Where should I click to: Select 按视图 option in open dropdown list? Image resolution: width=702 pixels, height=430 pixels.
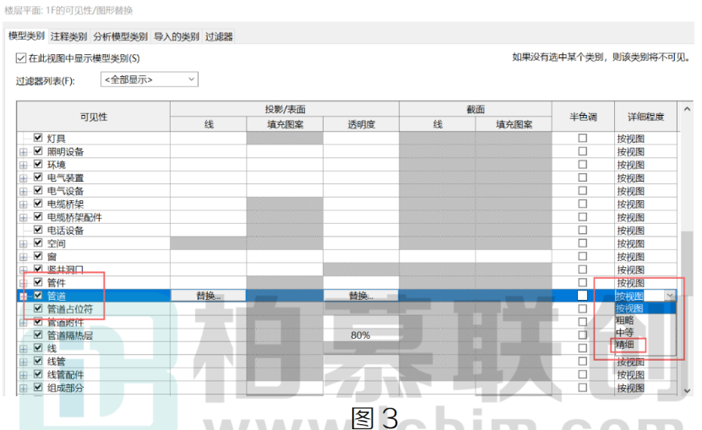click(x=645, y=308)
